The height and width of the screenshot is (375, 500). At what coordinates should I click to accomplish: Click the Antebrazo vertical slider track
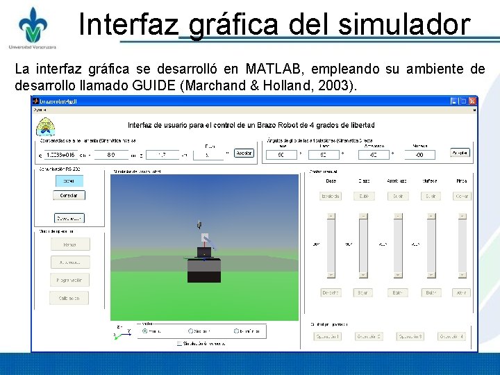point(398,246)
